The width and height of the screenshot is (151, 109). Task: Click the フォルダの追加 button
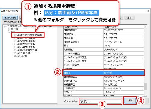tap(10, 18)
